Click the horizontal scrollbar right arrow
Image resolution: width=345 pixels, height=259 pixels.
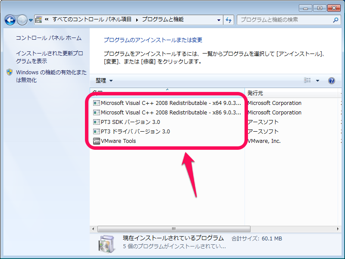[338, 229]
